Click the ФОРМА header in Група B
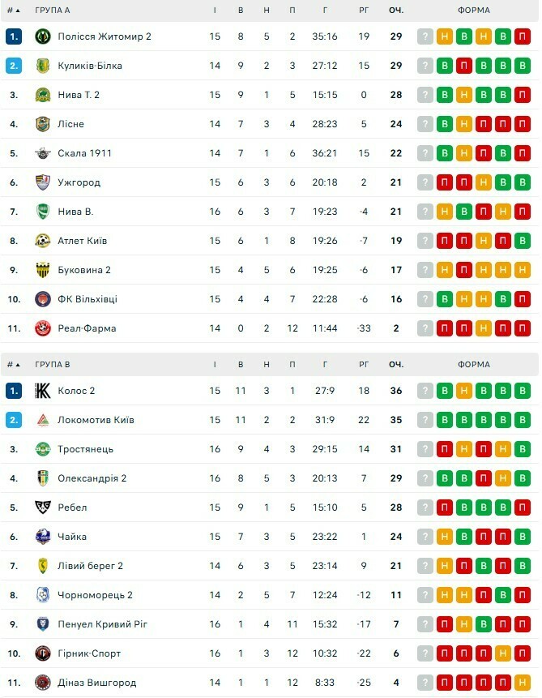Screen dimensions: 542x698 click(x=473, y=365)
